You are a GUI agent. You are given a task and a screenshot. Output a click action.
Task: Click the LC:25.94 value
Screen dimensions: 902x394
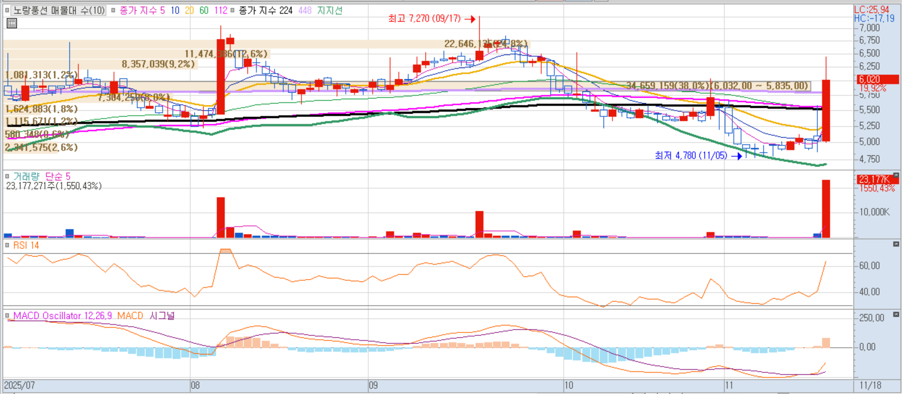click(871, 10)
